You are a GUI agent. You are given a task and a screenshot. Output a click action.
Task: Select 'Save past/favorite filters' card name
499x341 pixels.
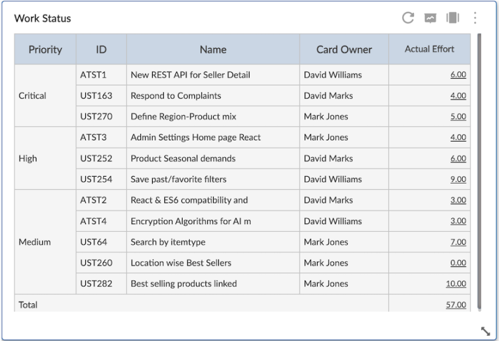pos(179,179)
